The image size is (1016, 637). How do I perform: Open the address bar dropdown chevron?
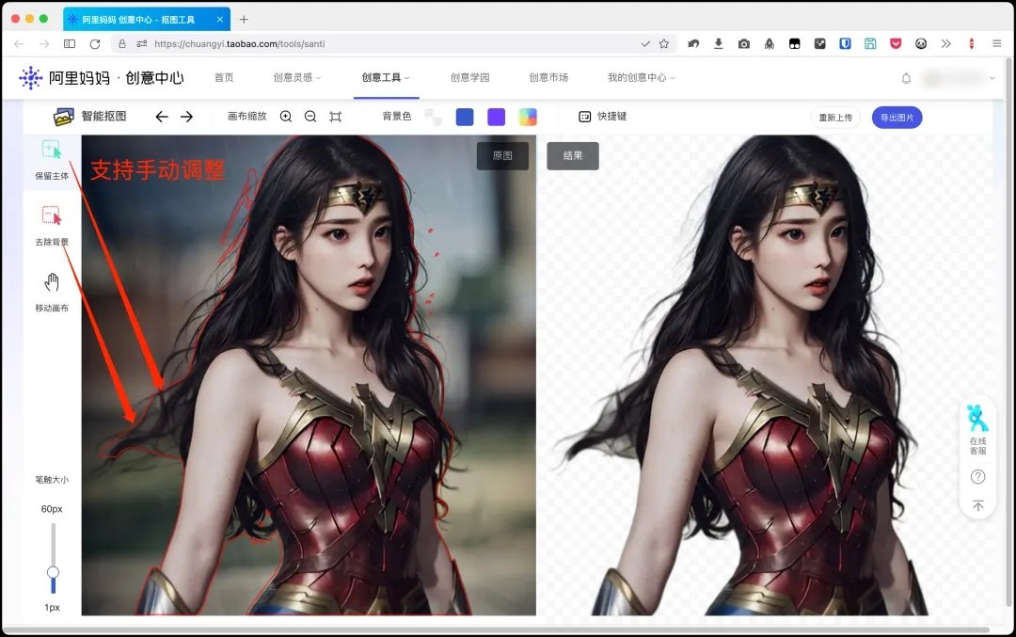[x=645, y=44]
